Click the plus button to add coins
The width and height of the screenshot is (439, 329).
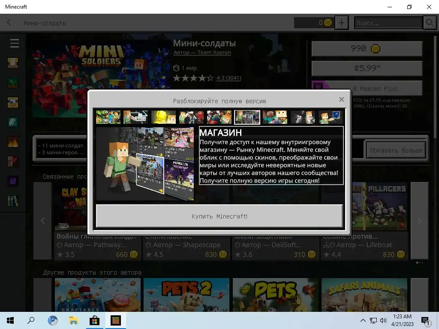[342, 23]
